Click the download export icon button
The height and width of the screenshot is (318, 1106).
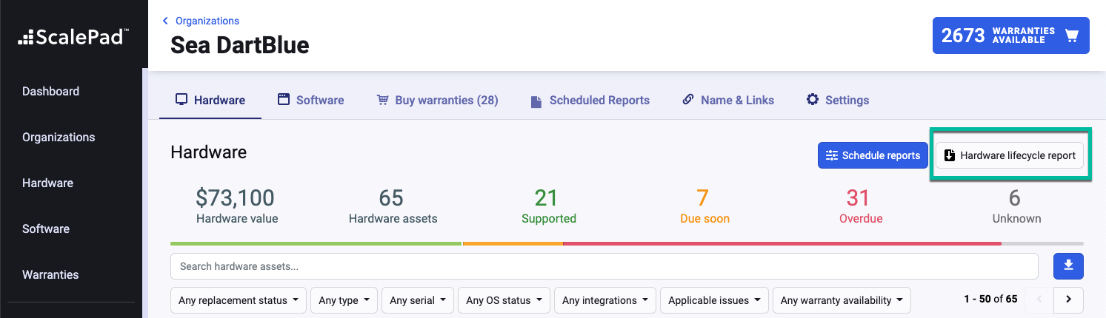(x=1068, y=265)
